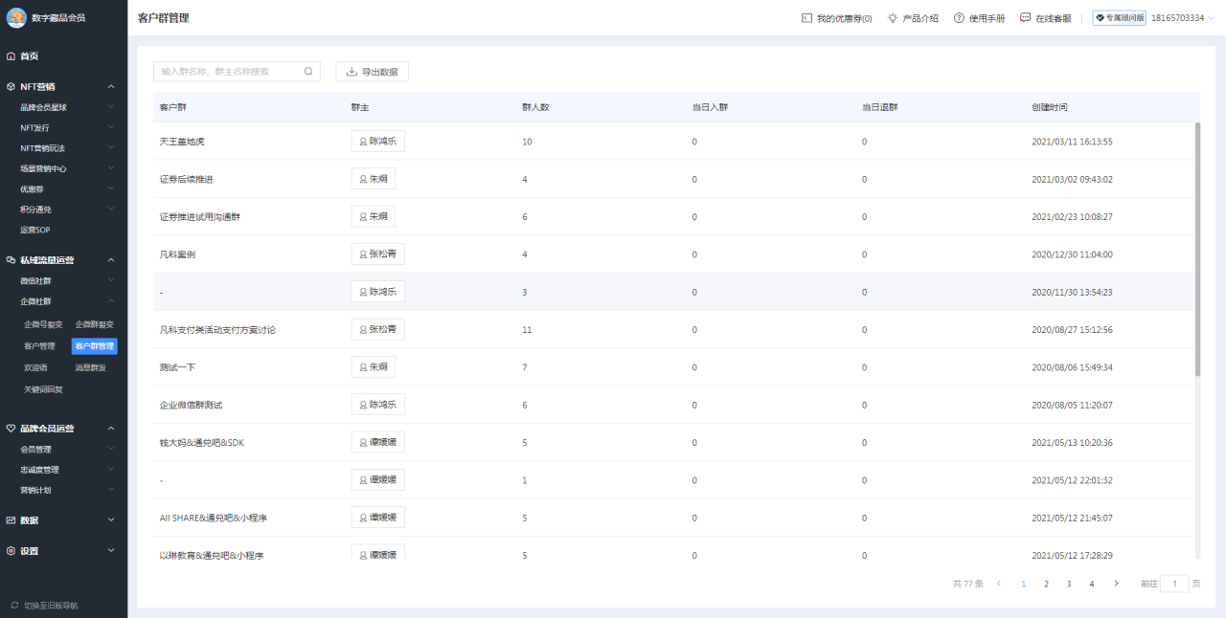Viewport: 1226px width, 618px height.
Task: Click the home icon beside 首页
Action: pyautogui.click(x=11, y=56)
